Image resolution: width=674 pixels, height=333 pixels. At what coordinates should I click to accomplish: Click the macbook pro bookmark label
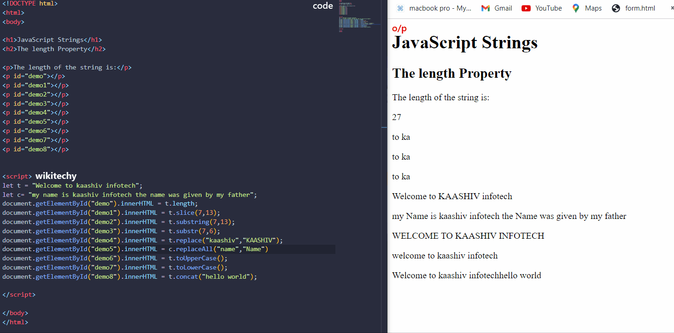[x=440, y=8]
